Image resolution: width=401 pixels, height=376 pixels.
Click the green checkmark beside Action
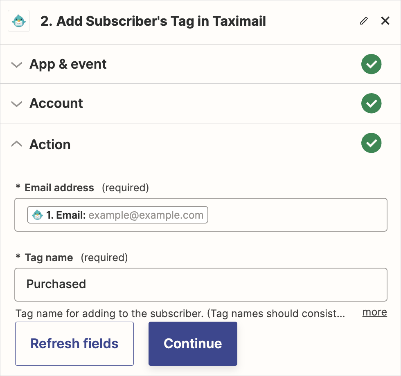click(371, 143)
